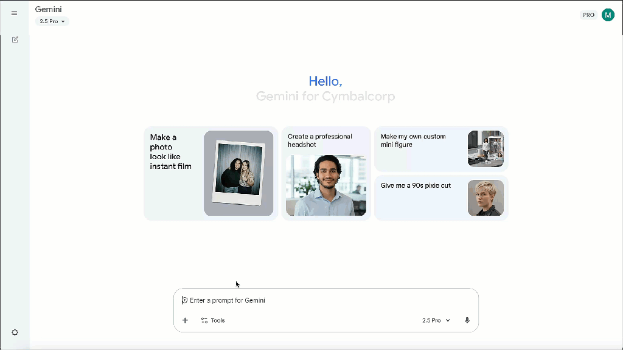623x350 pixels.
Task: Expand the 2.5 Pro model selector under Gemini title
Action: pos(52,21)
